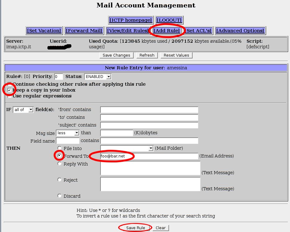The height and width of the screenshot is (232, 290).
Task: Open the 'all of' condition dropdown
Action: click(23, 110)
